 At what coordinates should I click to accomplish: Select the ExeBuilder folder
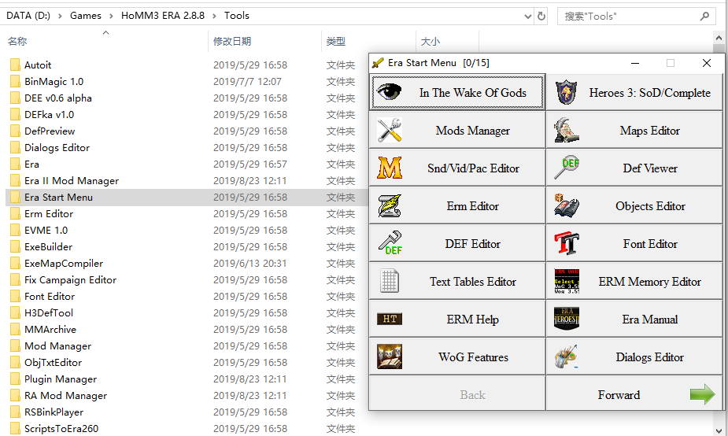click(x=48, y=247)
